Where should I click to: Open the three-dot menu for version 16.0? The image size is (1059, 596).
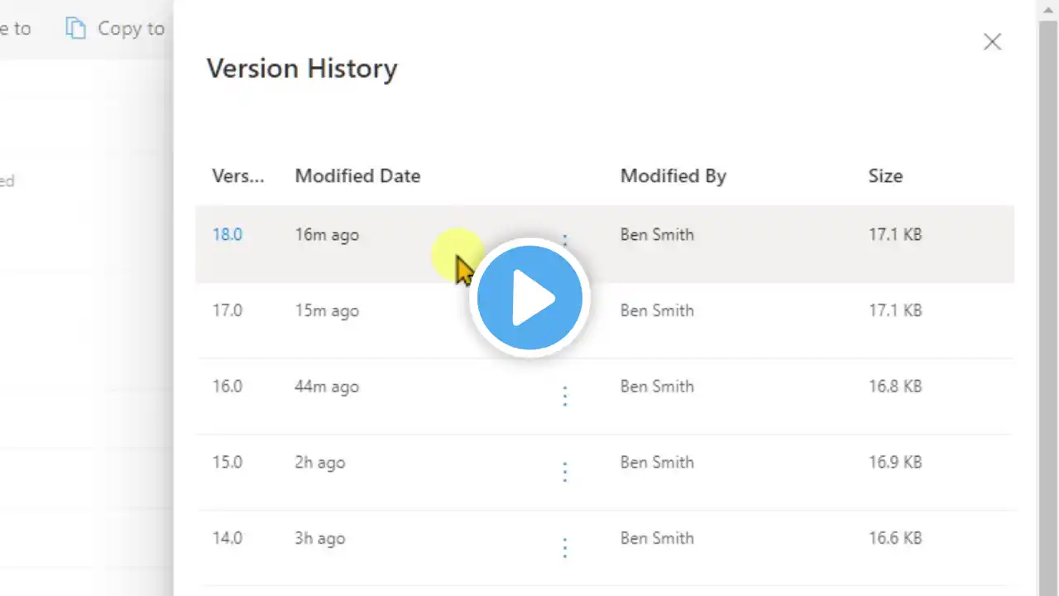565,397
